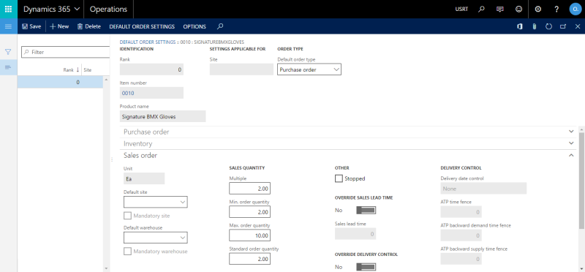Screen dimensions: 585x272
Task: Open the DEFAULT ORDER SETTINGS menu
Action: click(x=142, y=26)
